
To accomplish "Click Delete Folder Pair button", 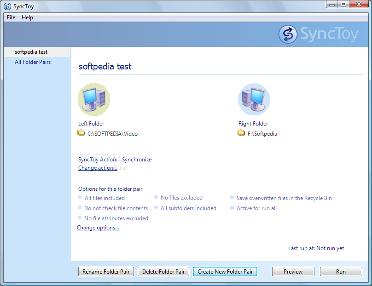I will click(x=163, y=272).
